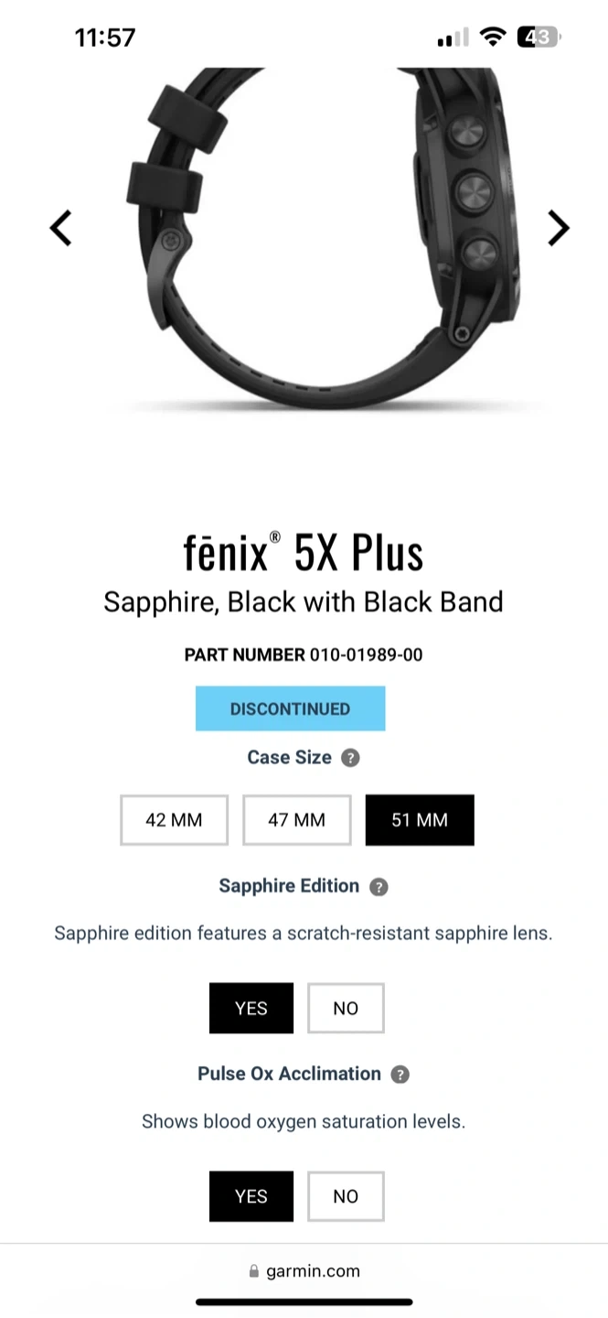This screenshot has height=1318, width=608.
Task: Choose YES for Pulse Ox Acclimation
Action: pos(251,1196)
